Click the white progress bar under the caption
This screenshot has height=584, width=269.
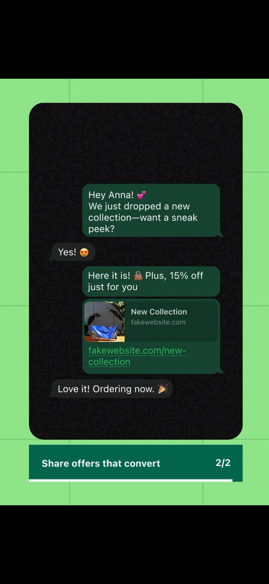tap(131, 480)
